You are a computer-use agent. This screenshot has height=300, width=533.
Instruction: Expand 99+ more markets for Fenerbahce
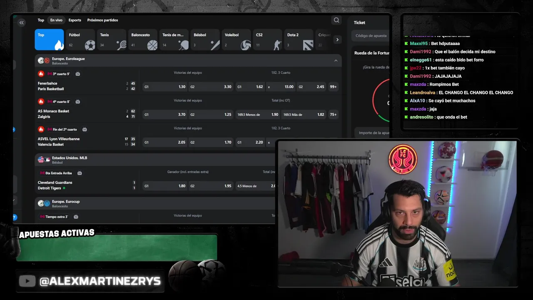coord(333,87)
